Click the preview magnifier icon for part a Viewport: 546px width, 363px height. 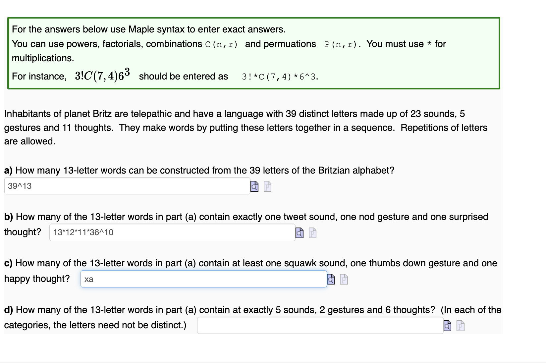pyautogui.click(x=254, y=186)
